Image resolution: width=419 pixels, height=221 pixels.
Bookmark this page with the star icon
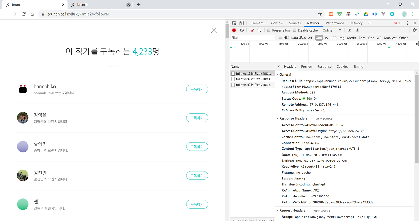click(320, 14)
